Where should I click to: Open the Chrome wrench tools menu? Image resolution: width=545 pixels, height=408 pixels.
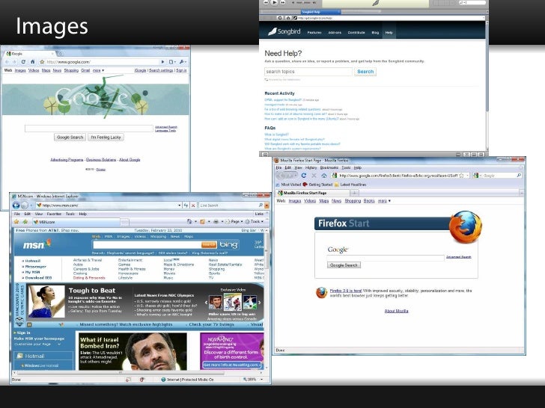183,62
